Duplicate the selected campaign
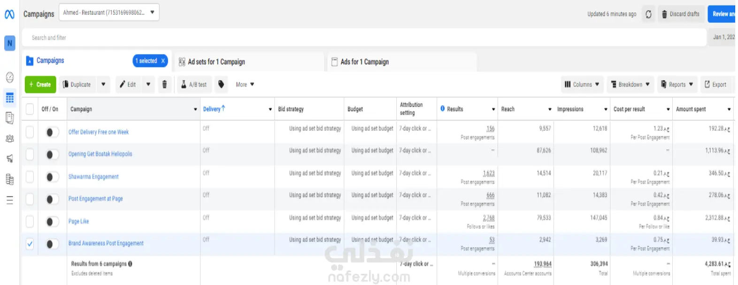Screen dimensions: 738x285 (77, 84)
